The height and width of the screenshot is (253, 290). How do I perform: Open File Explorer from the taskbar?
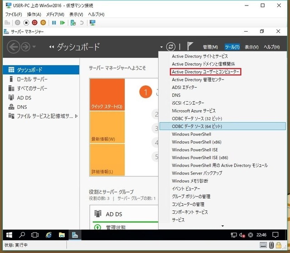click(62, 235)
